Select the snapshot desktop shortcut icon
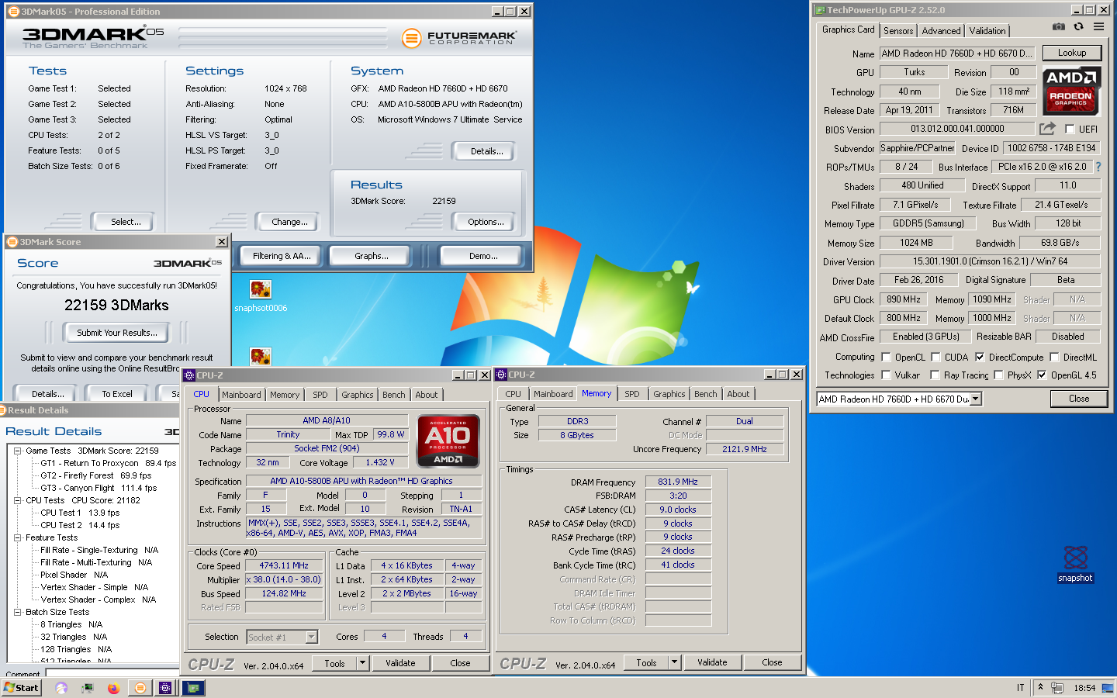1117x698 pixels. point(1075,564)
